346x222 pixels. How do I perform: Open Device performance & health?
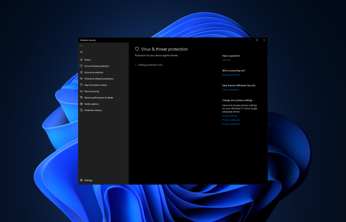99,98
